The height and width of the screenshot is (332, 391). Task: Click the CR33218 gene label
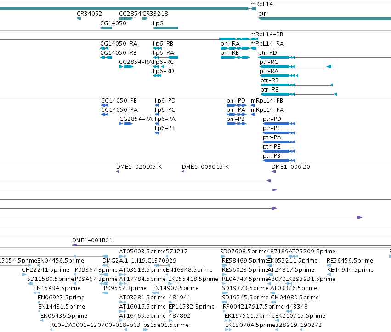pyautogui.click(x=155, y=14)
